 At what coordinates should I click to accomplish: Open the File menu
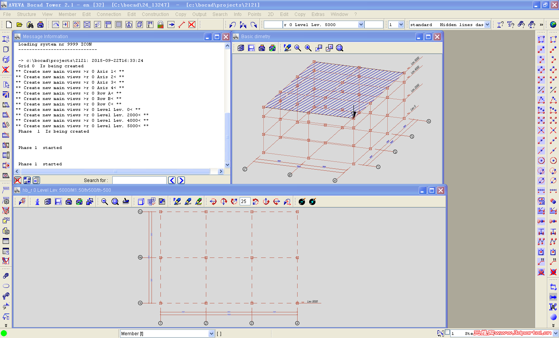click(x=7, y=14)
